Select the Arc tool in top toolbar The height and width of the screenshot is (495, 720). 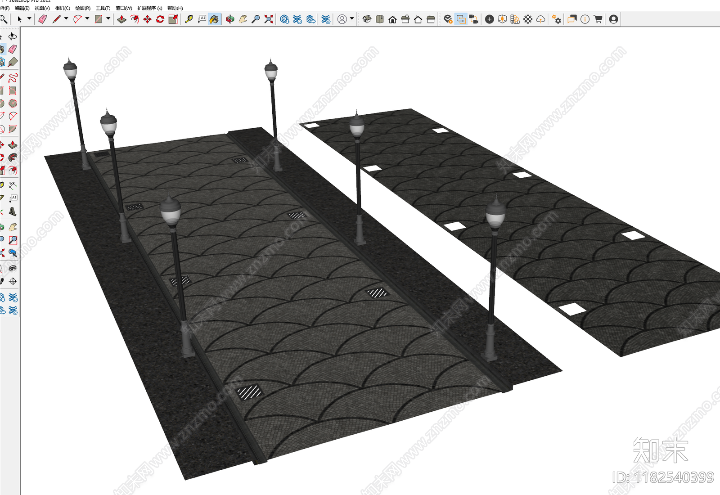tap(77, 19)
